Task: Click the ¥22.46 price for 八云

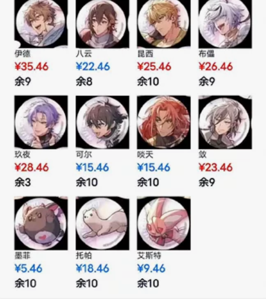Action: click(93, 67)
